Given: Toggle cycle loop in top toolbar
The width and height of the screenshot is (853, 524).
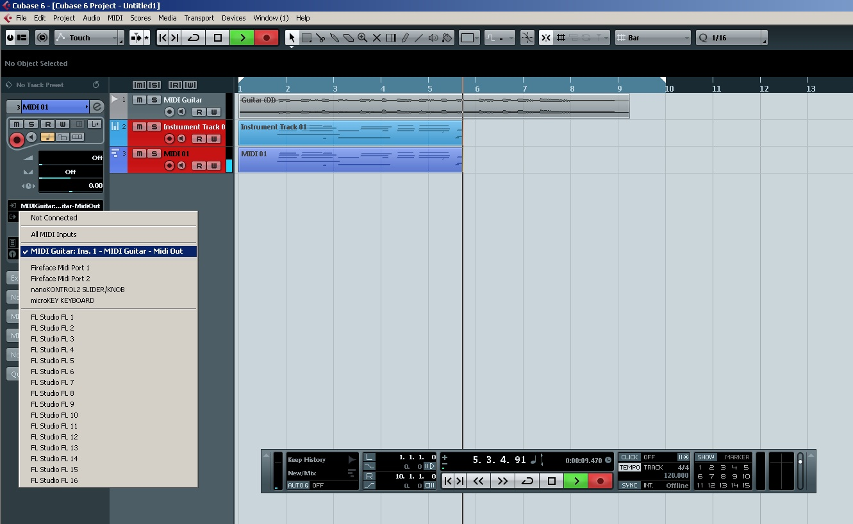Looking at the screenshot, I should coord(194,38).
